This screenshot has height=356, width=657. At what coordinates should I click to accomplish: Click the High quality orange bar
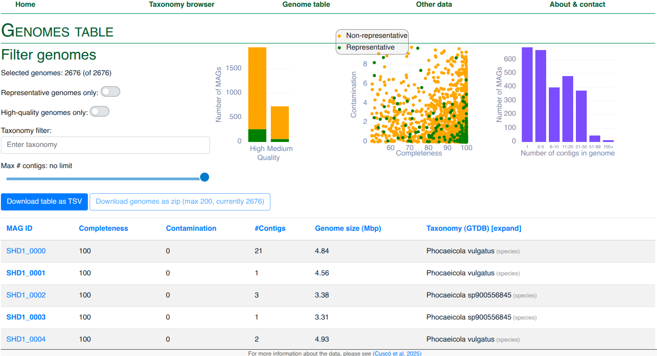(x=257, y=88)
